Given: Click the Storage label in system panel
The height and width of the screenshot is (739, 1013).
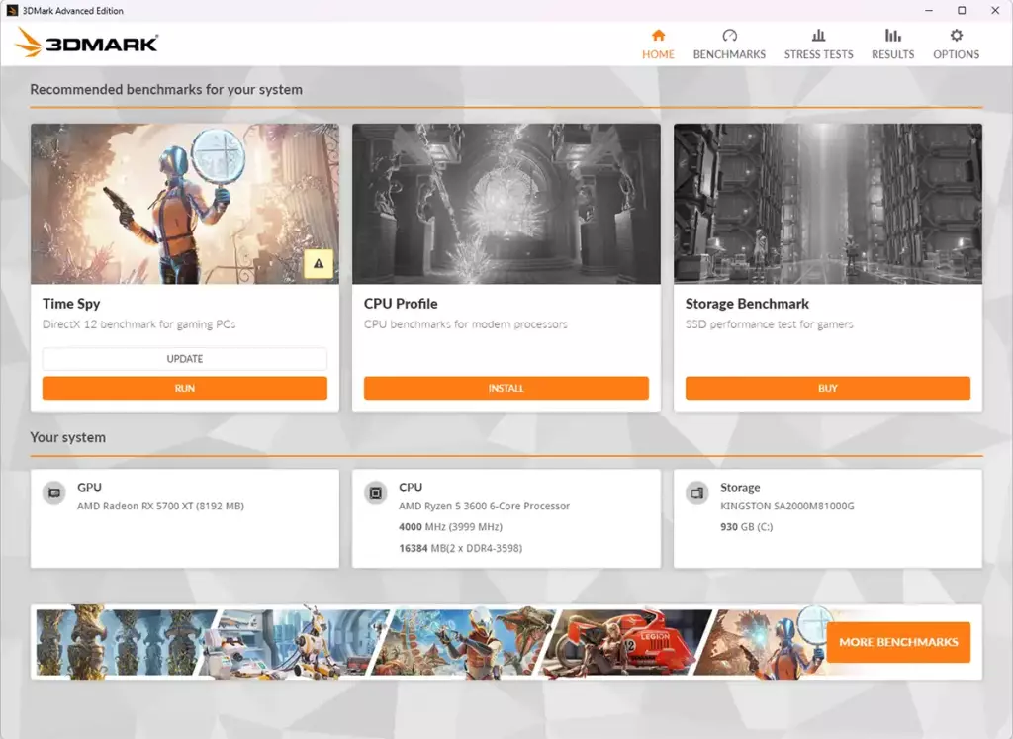Looking at the screenshot, I should click(x=740, y=487).
